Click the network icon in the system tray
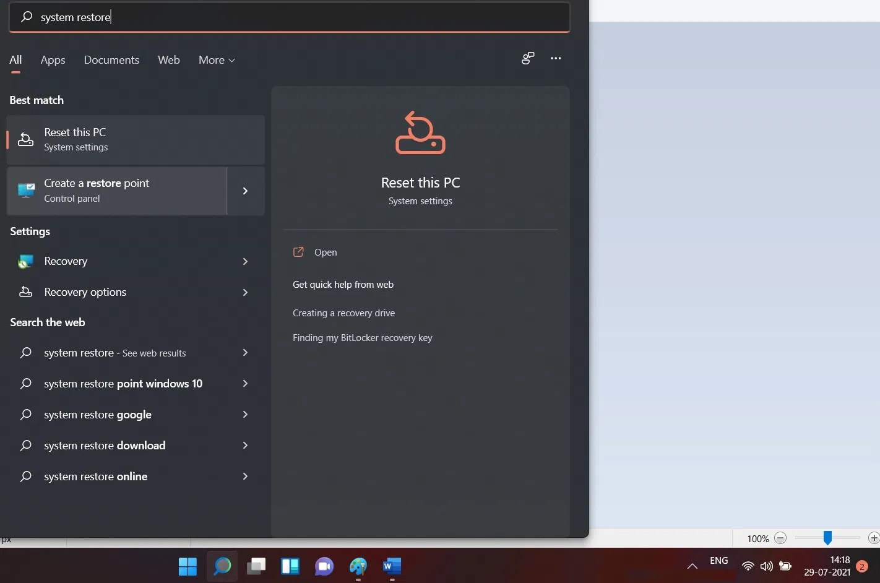The width and height of the screenshot is (880, 583). tap(747, 566)
